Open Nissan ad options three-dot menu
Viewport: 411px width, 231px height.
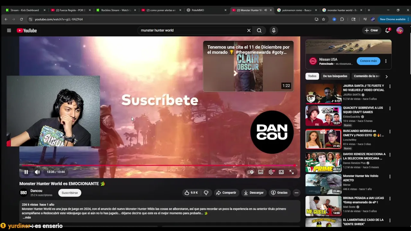coord(386,61)
